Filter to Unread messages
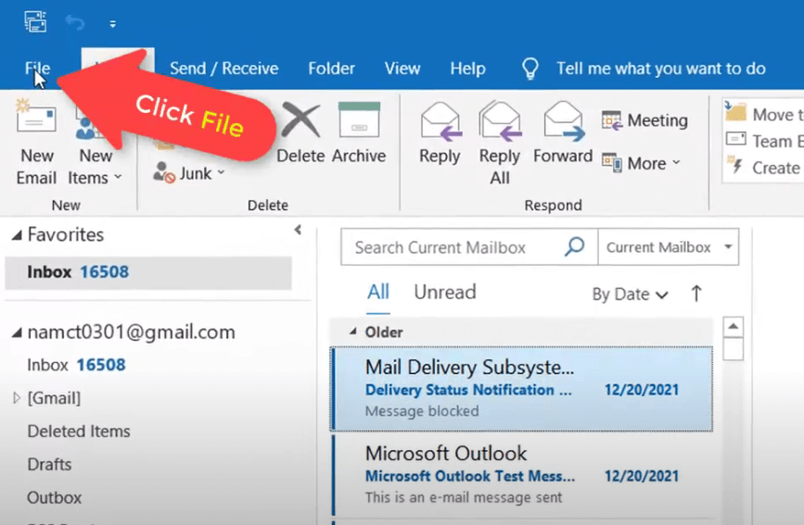804x525 pixels. pyautogui.click(x=445, y=293)
